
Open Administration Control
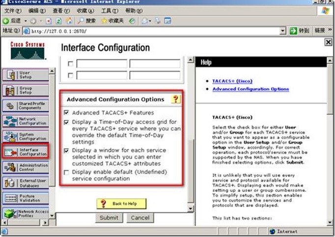point(26,167)
